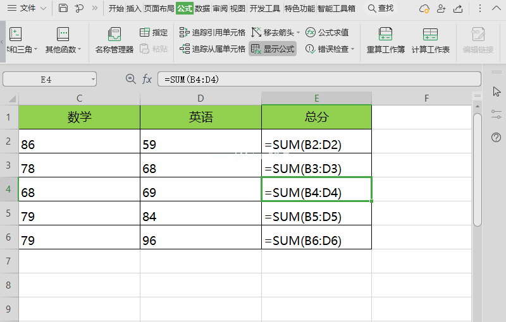Click the zoom magnifier beside formula bar

[131, 79]
